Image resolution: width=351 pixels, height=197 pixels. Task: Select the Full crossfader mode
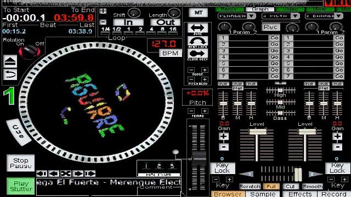pos(271,186)
